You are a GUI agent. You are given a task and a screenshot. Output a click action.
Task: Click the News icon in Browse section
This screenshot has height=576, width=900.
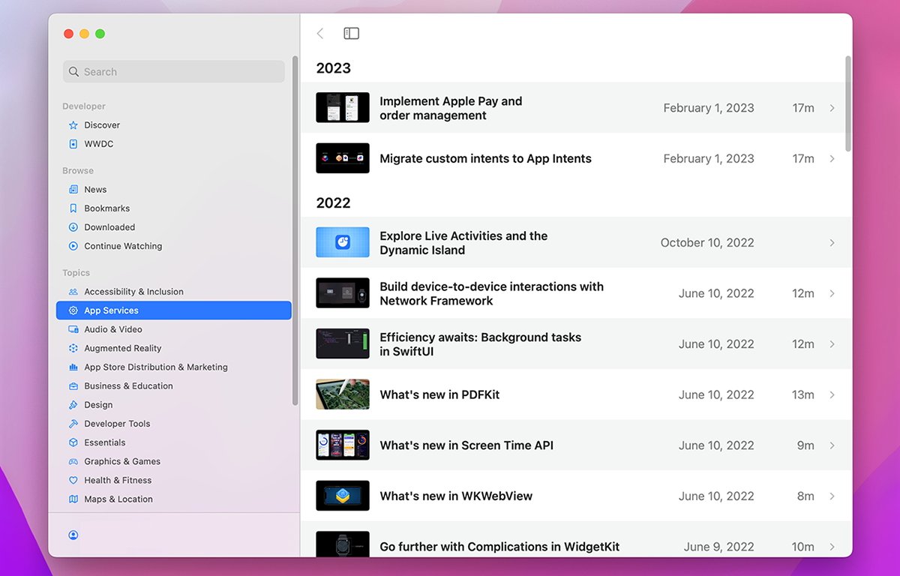73,190
